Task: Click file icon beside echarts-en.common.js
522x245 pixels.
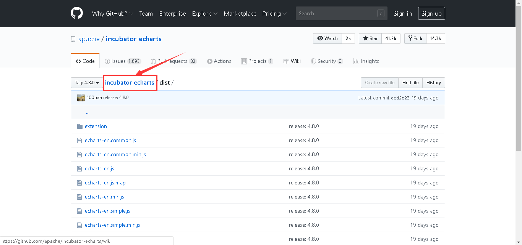Action: pos(79,141)
